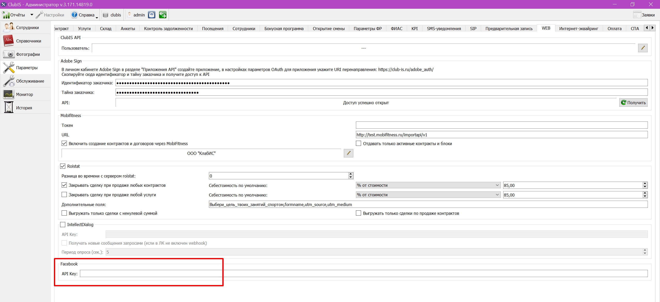Click the Получить button
Viewport: 660px width, 302px height.
pyautogui.click(x=633, y=103)
